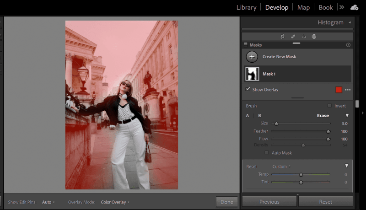The image size is (366, 210).
Task: Switch to the Map module
Action: point(303,7)
